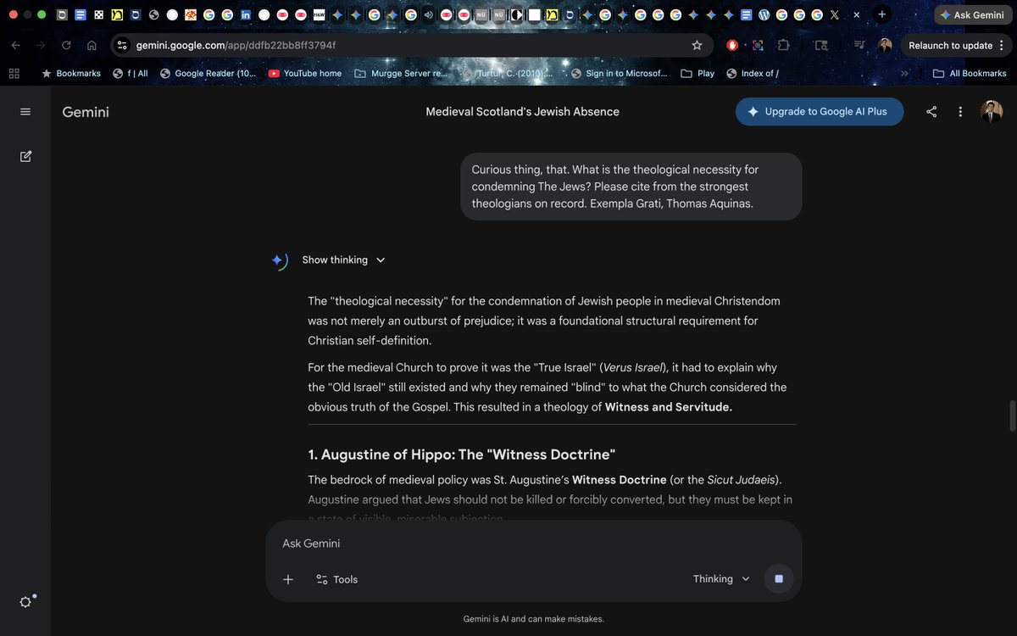Screen dimensions: 1017x636
Task: Reload the Gemini page
Action: click(66, 46)
